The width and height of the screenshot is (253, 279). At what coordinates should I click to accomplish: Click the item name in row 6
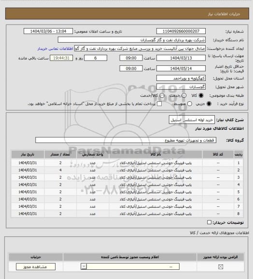(x=155, y=199)
